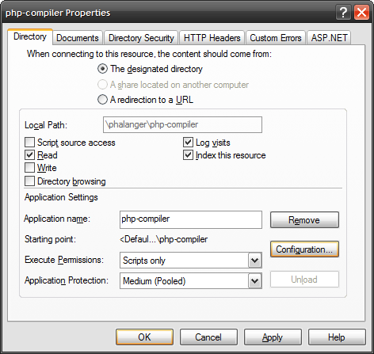Enable Script source access checkbox
Viewport: 374px width, 354px height.
29,142
